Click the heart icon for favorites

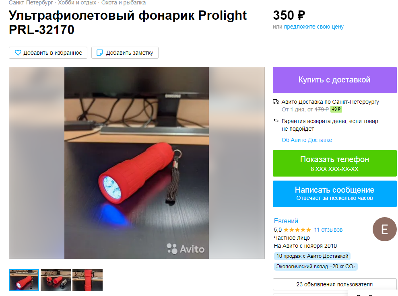[18, 53]
